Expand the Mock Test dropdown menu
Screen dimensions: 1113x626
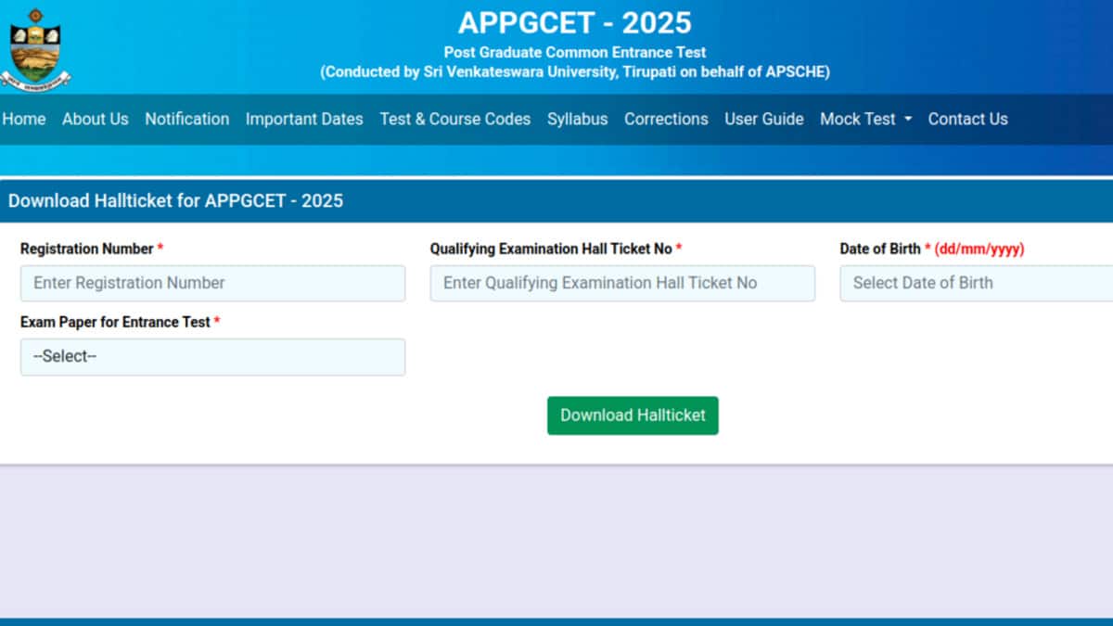coord(866,119)
